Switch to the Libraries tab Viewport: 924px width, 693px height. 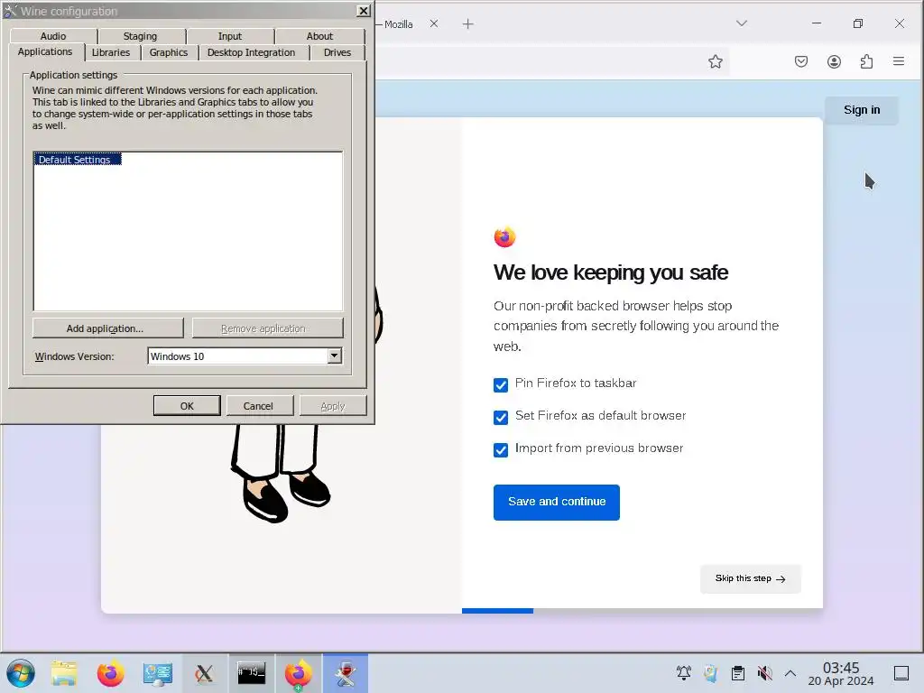[111, 52]
